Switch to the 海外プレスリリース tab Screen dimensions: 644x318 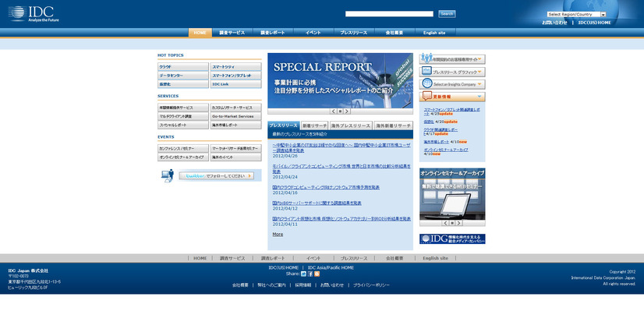350,125
